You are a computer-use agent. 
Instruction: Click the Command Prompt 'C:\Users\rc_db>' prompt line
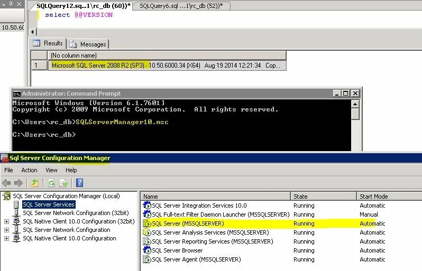(x=44, y=135)
